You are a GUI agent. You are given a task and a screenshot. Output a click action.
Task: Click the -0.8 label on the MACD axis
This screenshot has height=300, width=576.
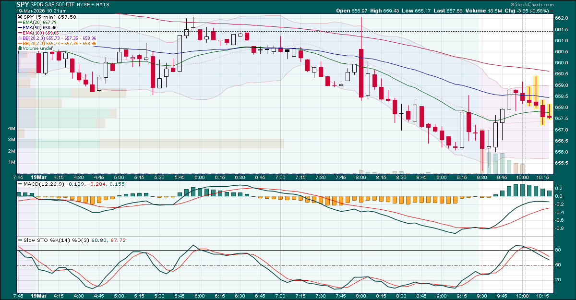click(560, 228)
